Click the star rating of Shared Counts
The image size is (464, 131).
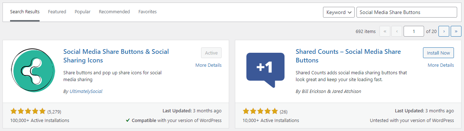260,111
